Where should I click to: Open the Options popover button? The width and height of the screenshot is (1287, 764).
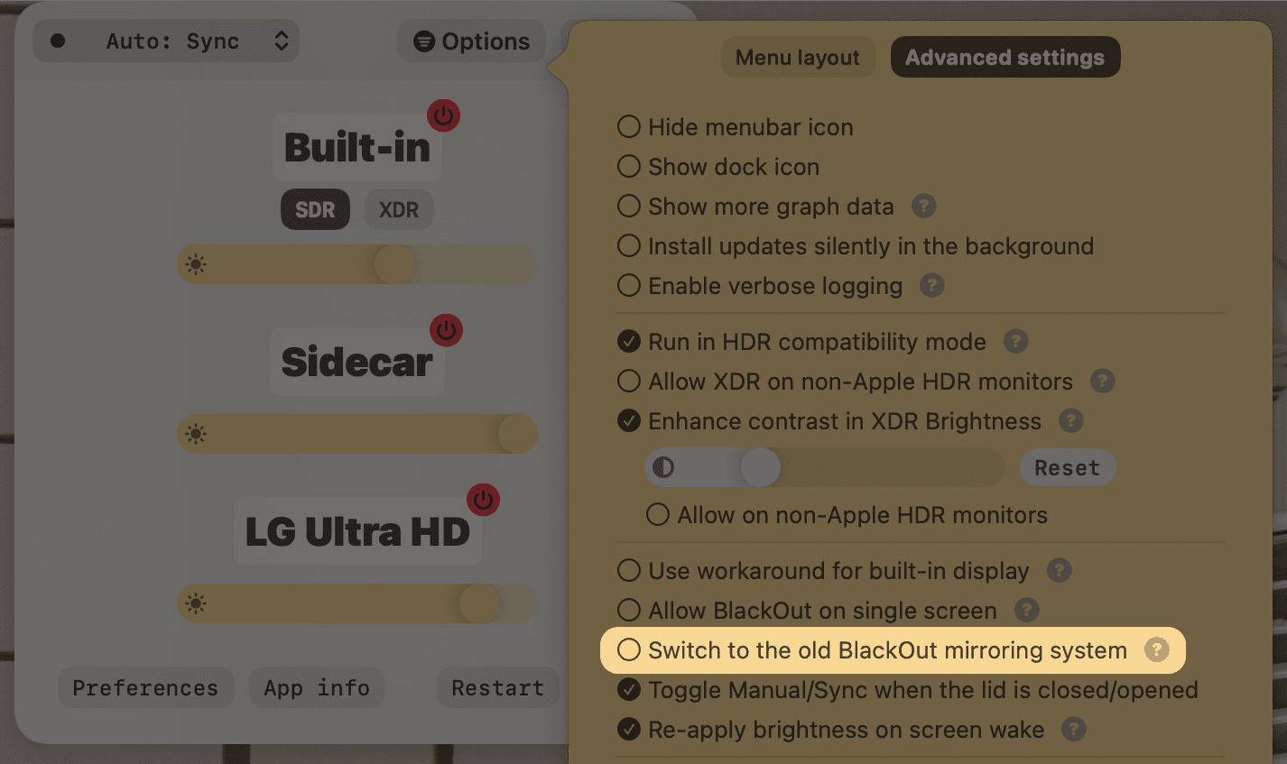[471, 41]
